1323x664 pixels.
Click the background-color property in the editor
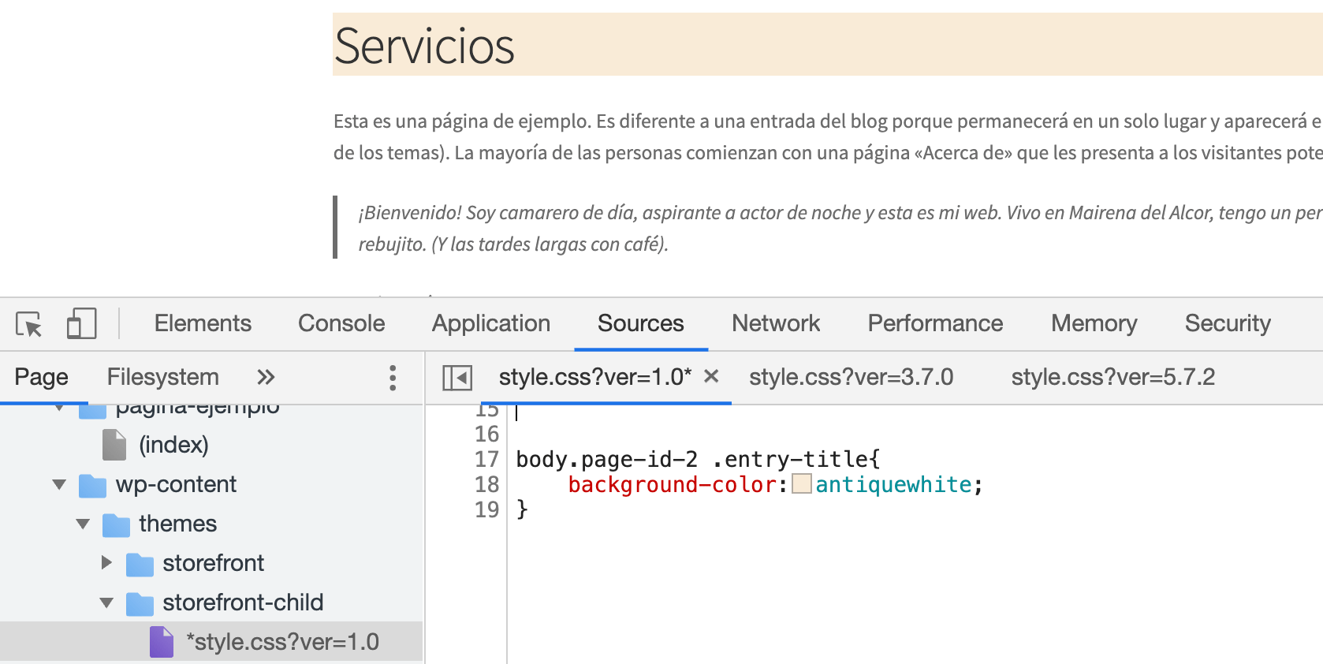tap(673, 484)
